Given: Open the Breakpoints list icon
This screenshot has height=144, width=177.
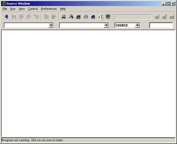Looking at the screenshot, I should pos(101,17).
